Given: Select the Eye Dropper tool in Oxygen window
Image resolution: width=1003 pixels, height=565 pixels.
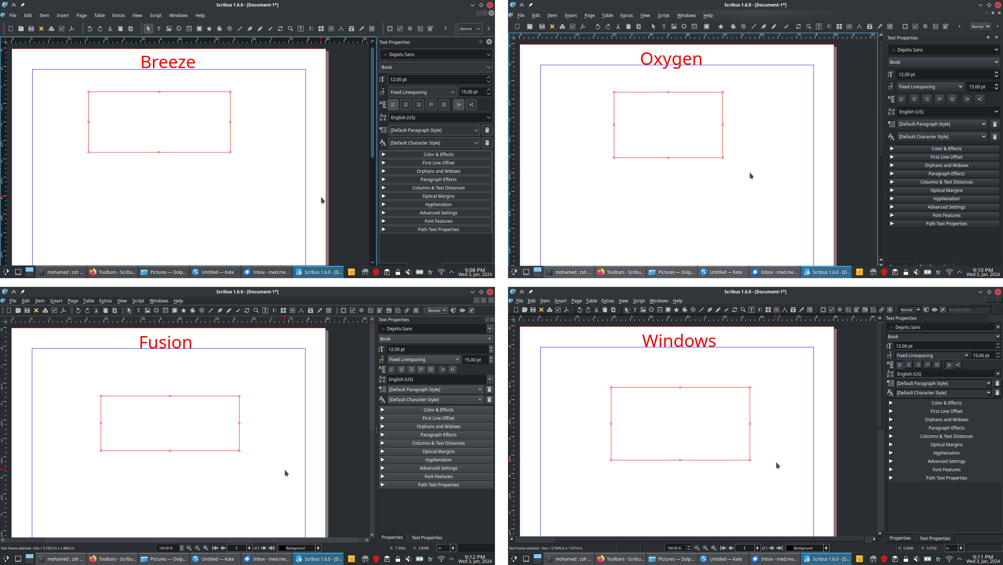Looking at the screenshot, I should point(879,26).
